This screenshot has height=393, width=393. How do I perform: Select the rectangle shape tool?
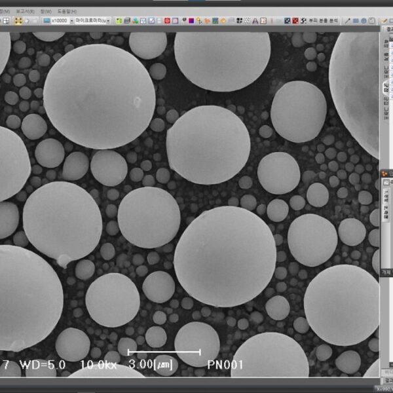coord(356,21)
